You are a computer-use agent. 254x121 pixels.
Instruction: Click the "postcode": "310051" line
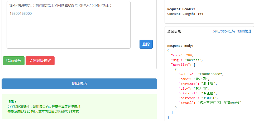[x=198, y=98]
